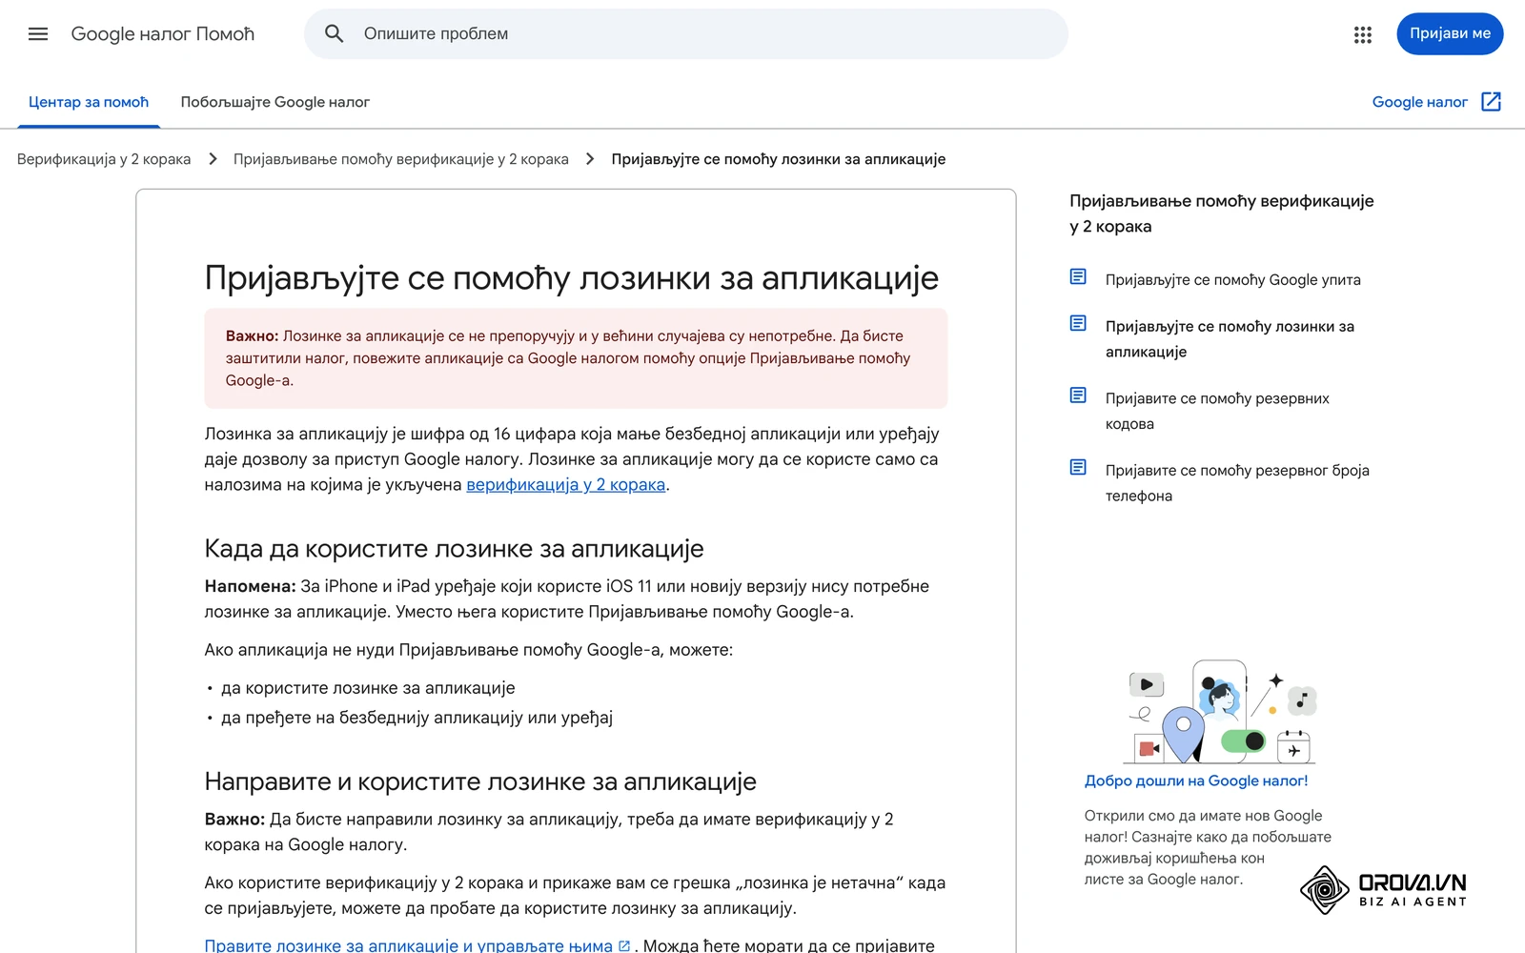Screen dimensions: 1525x953
Task: Click document icon for Google упита article
Action: point(1078,277)
